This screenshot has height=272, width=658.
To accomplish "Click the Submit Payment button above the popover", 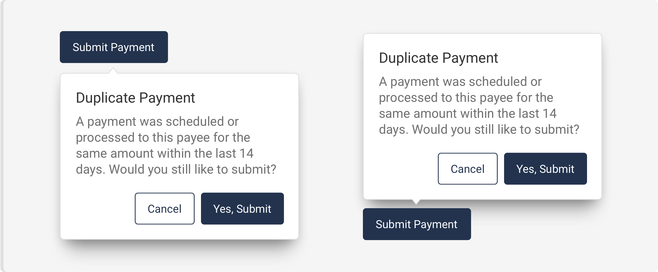I will pyautogui.click(x=114, y=47).
